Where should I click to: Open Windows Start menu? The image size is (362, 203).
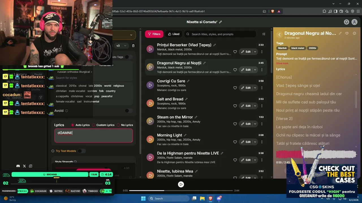143,198
